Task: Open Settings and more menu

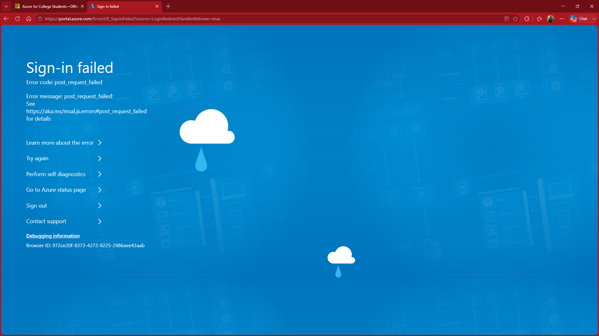Action: coord(562,19)
